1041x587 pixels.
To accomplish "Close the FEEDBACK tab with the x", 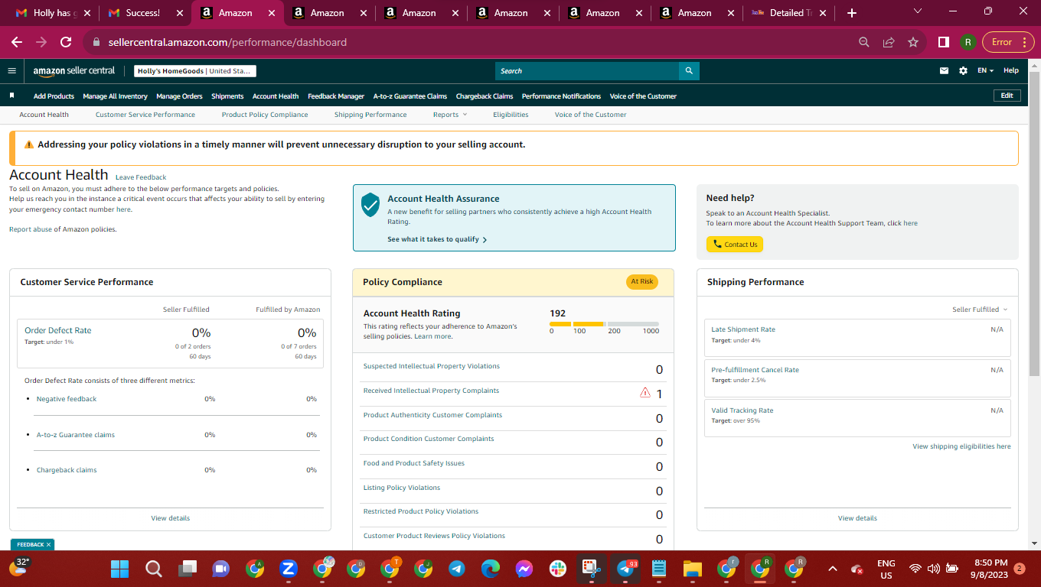I will (48, 544).
